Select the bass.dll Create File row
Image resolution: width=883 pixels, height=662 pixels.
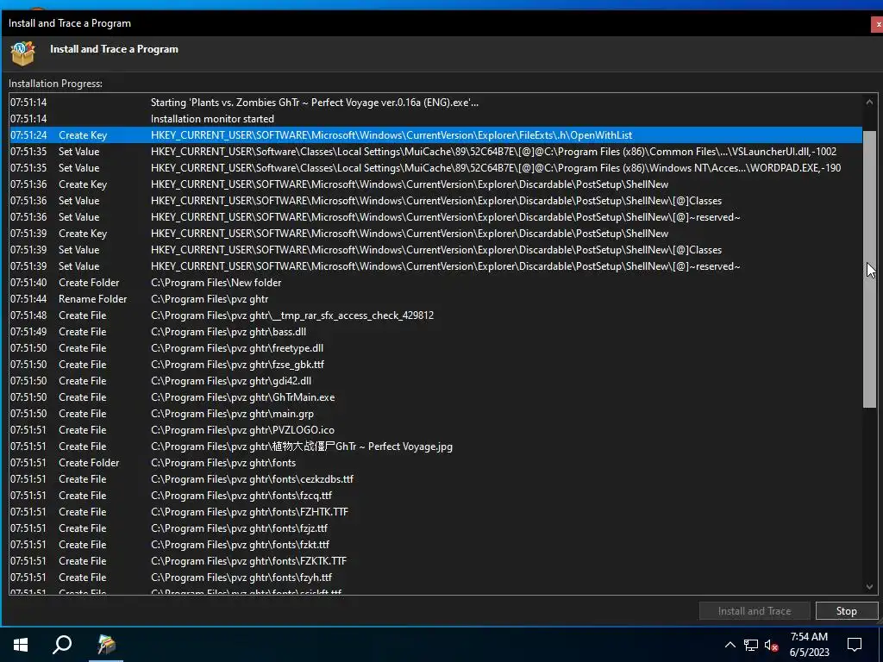(435, 332)
